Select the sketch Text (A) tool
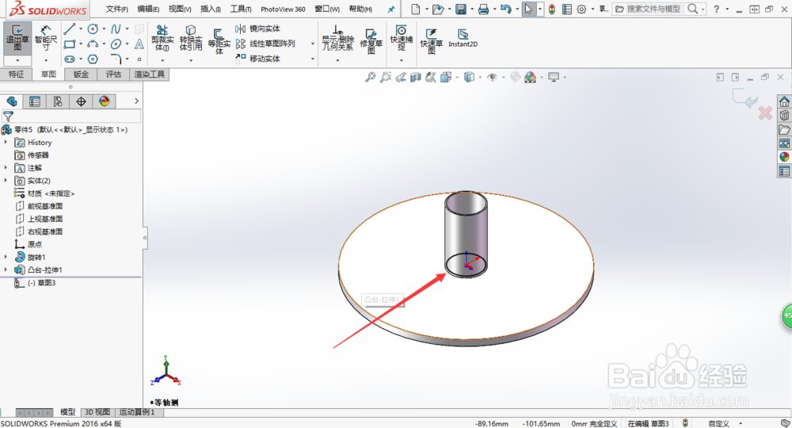Screen dimensions: 792x428 [139, 44]
